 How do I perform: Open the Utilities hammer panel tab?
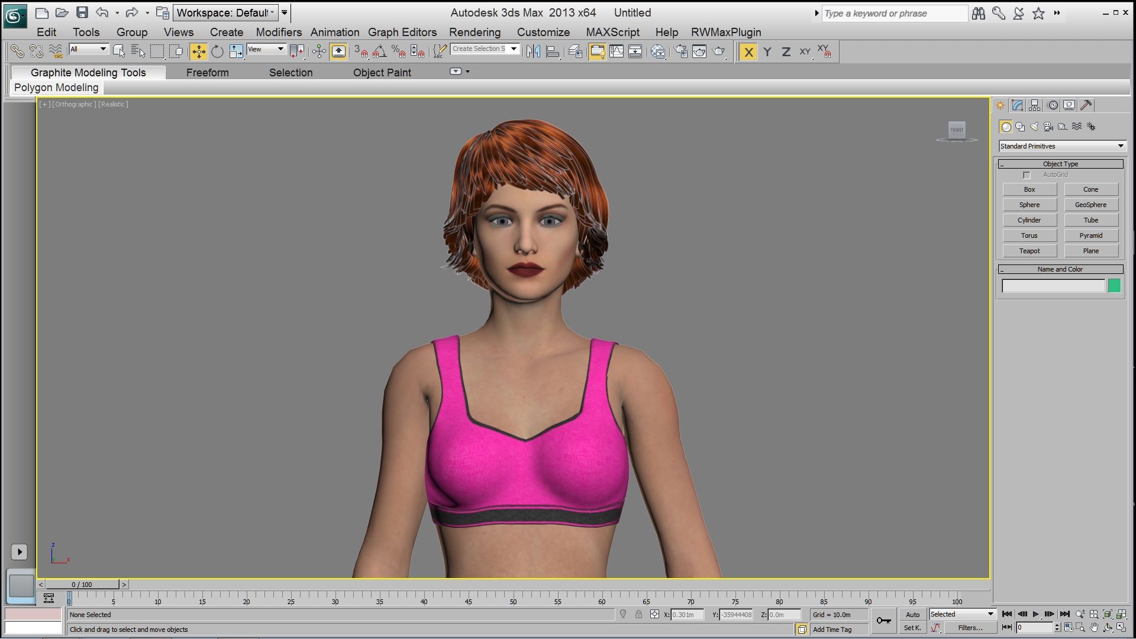1086,105
